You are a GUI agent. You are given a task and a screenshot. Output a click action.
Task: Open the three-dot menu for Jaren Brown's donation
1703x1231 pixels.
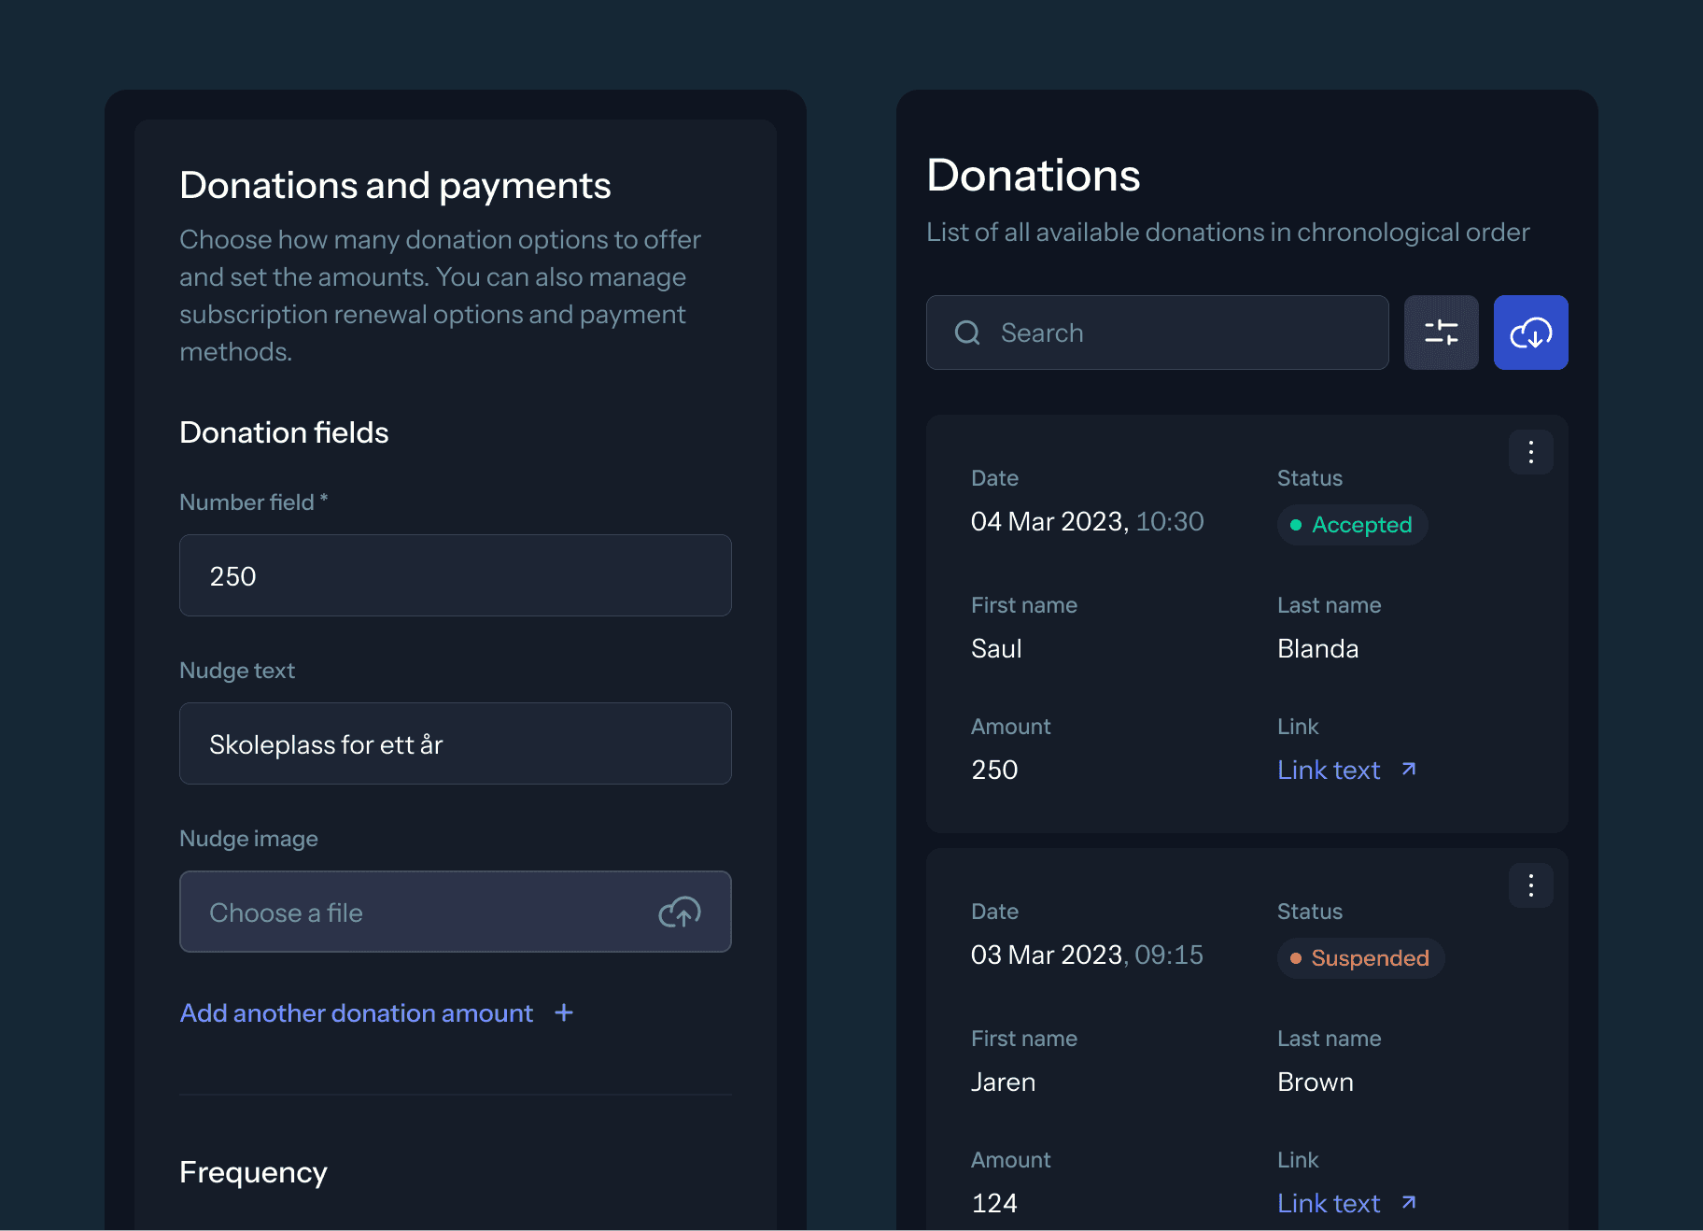1530,885
